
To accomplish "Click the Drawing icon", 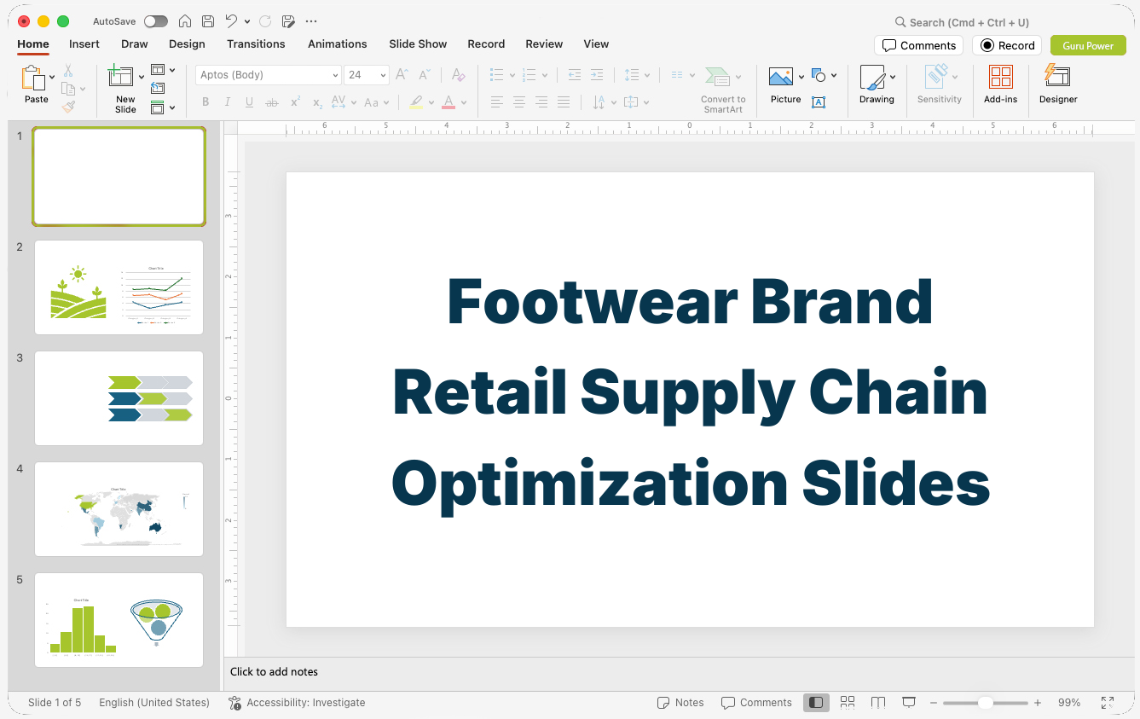I will 872,78.
